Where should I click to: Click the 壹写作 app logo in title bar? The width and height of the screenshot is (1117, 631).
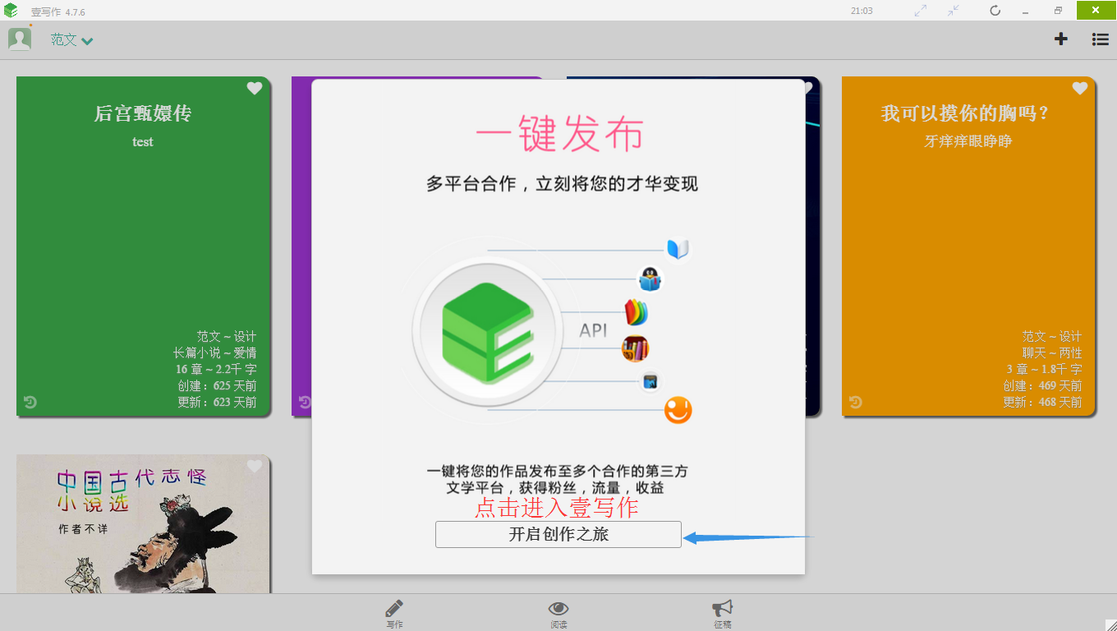pos(11,11)
